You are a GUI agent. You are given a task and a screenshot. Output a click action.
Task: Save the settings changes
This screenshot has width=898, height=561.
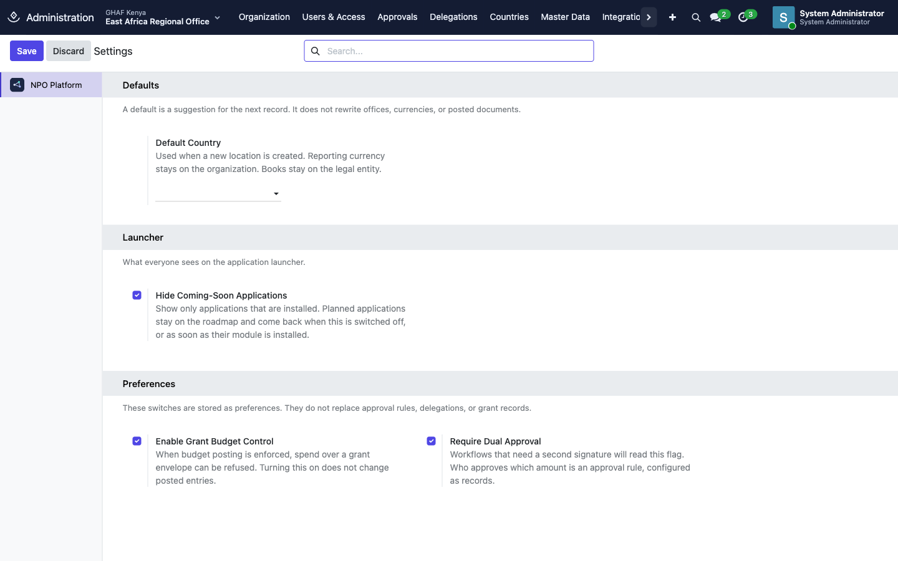27,51
